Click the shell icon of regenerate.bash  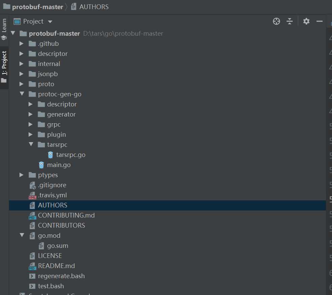click(32, 276)
